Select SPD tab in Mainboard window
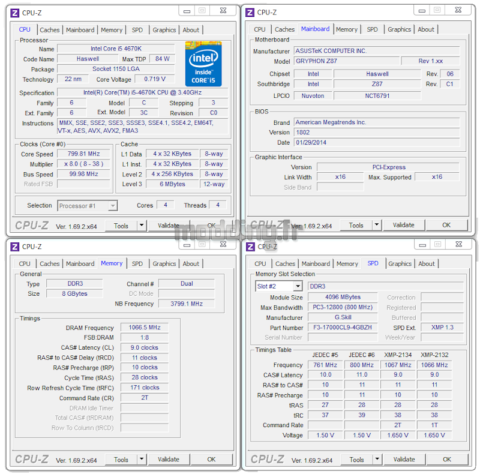Screen dimensions: 480x474 (x=373, y=29)
